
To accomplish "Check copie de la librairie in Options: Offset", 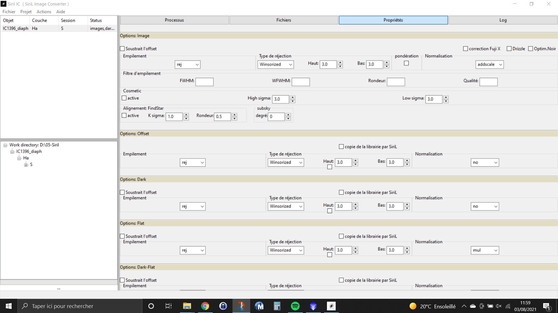I will (341, 147).
